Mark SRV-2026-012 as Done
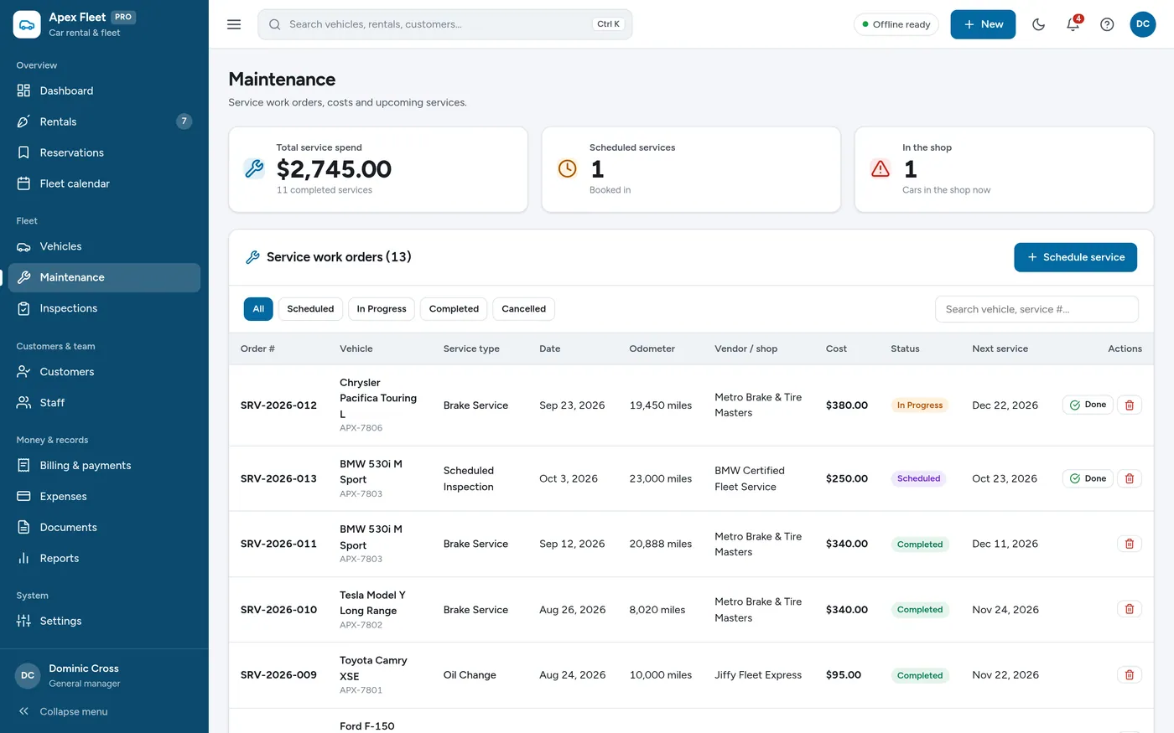The height and width of the screenshot is (733, 1174). tap(1088, 405)
